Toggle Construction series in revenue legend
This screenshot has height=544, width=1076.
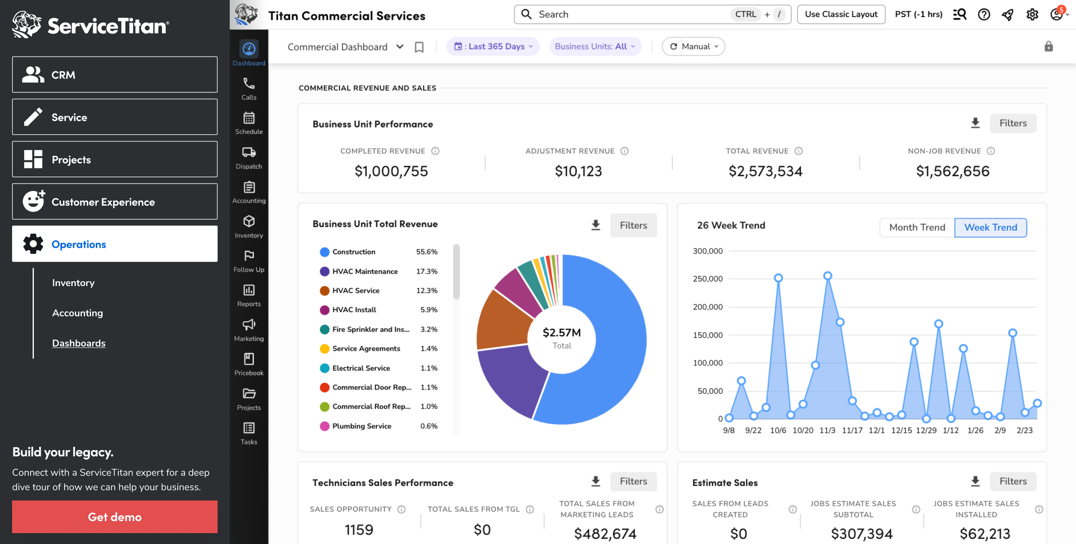click(x=353, y=252)
